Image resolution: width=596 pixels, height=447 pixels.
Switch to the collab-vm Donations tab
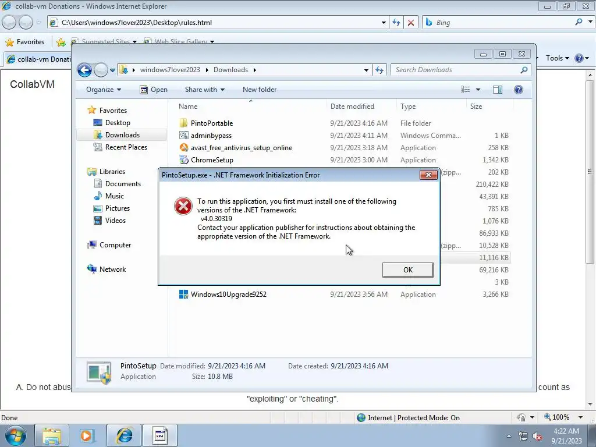coord(38,59)
